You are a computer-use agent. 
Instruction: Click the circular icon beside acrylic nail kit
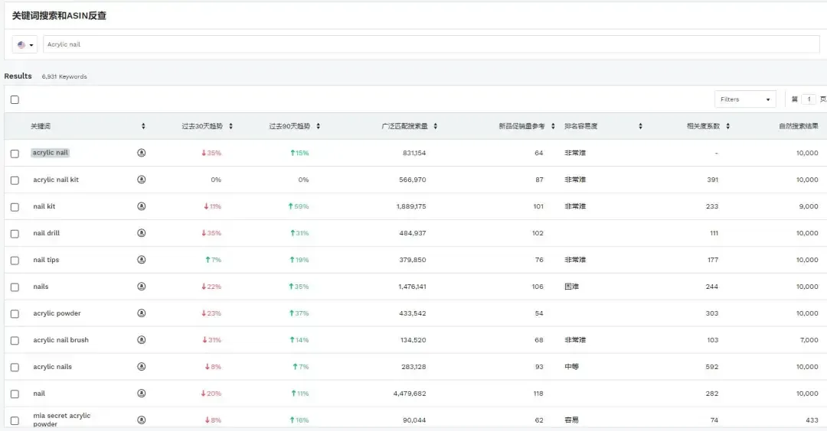tap(142, 180)
